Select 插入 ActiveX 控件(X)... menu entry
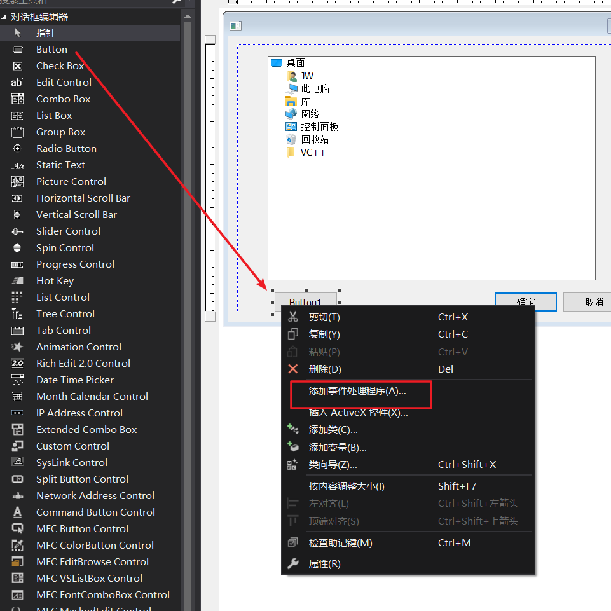Viewport: 611px width, 611px height. click(408, 413)
